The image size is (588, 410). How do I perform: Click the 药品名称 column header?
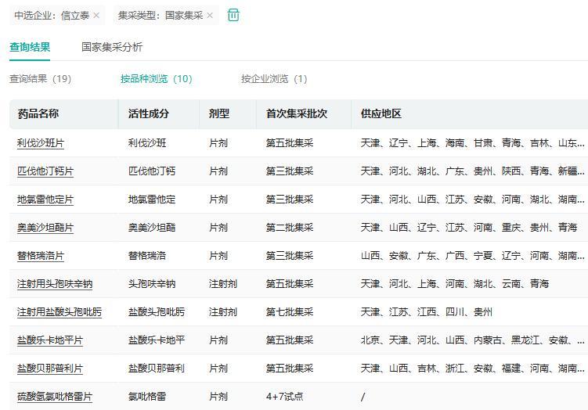pos(38,113)
